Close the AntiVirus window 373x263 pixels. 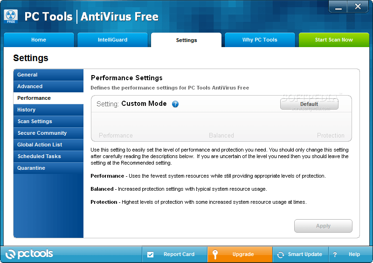click(358, 7)
